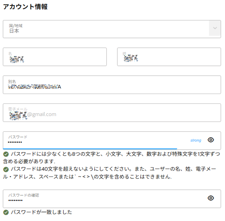
Task: Click the chevron arrow on 国/地域 dropdown
Action: [x=215, y=29]
